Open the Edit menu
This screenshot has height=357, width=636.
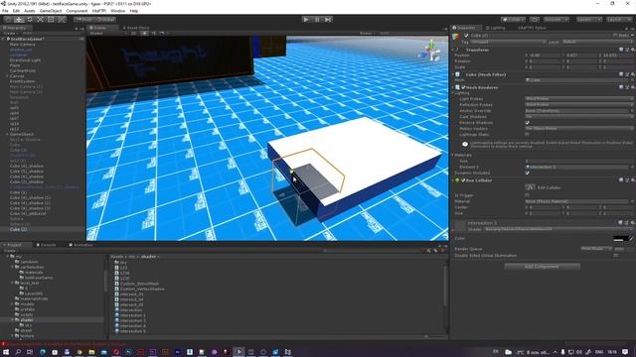click(16, 11)
